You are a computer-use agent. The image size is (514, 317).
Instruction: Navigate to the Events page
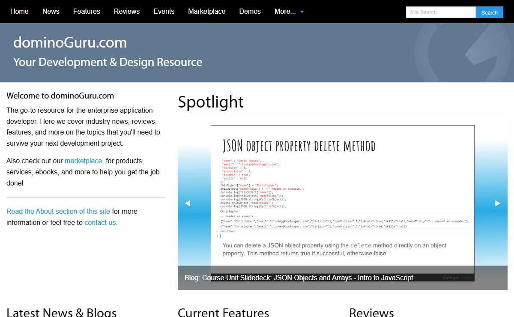(164, 12)
